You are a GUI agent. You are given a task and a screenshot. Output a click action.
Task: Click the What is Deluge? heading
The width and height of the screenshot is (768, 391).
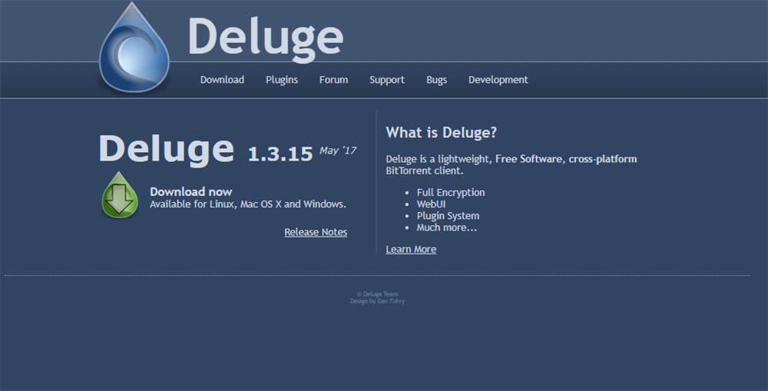coord(441,132)
